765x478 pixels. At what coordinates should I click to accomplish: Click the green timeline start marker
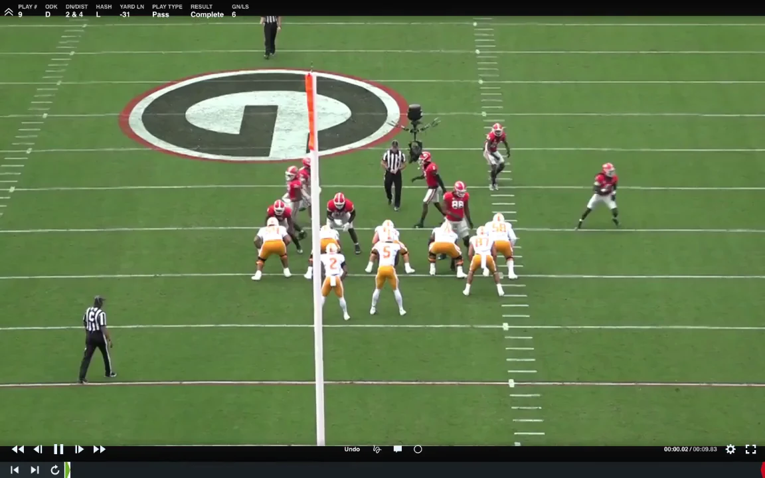pos(67,470)
